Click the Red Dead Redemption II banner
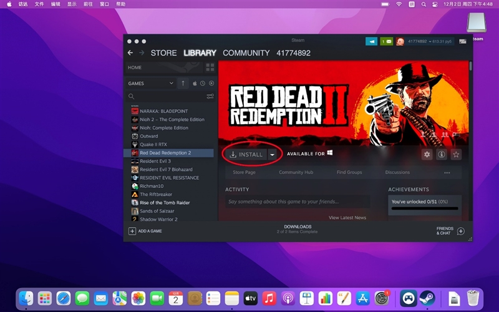This screenshot has width=499, height=312. point(344,104)
